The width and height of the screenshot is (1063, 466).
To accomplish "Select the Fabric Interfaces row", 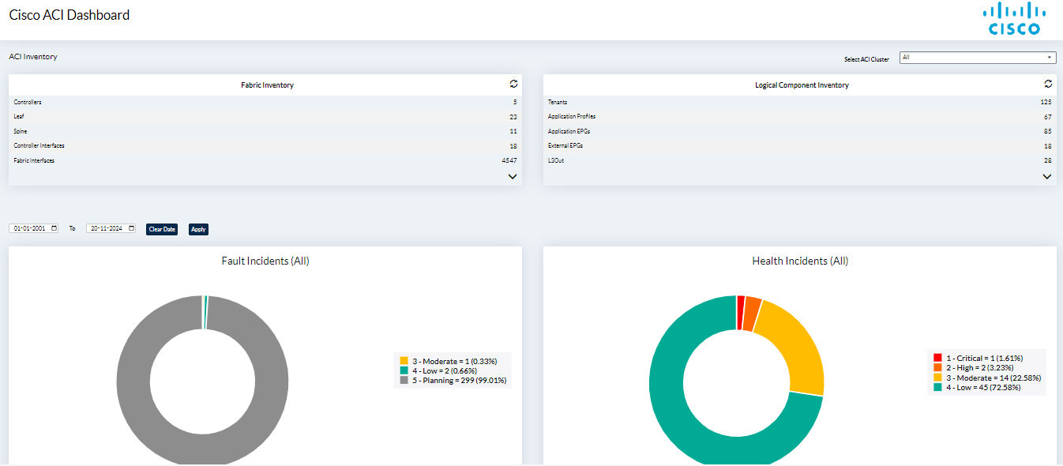I will pos(265,160).
